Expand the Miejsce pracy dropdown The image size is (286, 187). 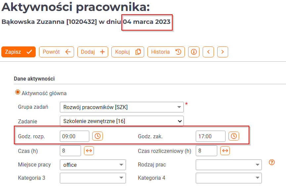pos(93,165)
